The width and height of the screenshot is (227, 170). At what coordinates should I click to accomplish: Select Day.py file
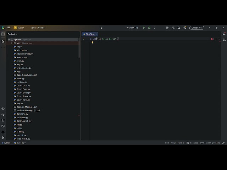[x=18, y=103]
